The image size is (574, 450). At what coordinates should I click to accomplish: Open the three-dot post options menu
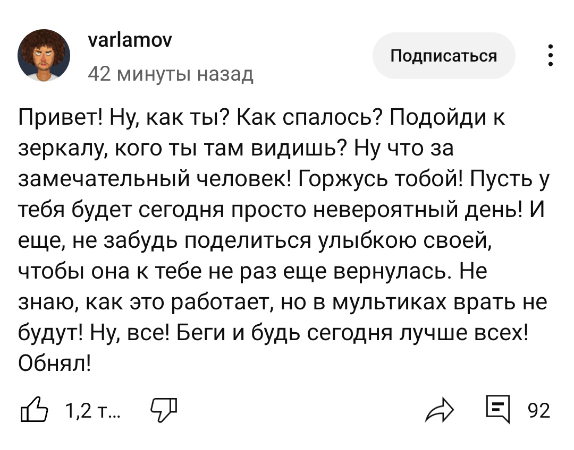tap(550, 55)
